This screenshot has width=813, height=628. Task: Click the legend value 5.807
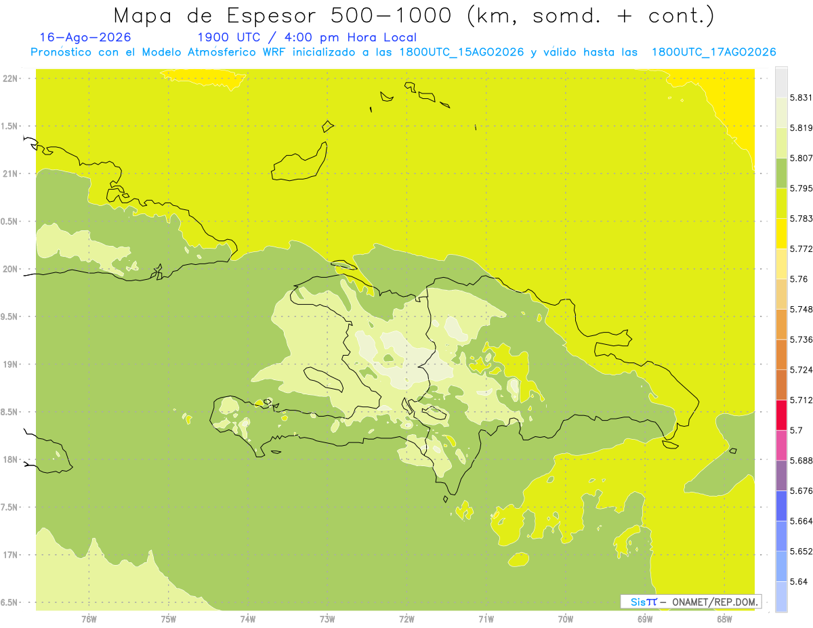801,158
